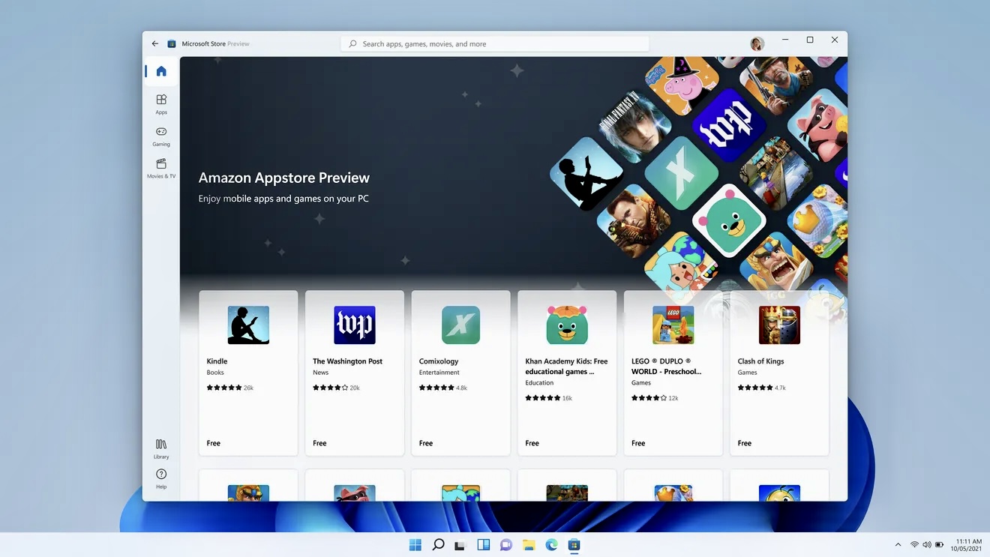The height and width of the screenshot is (557, 990).
Task: Click Clash of Kings' 4.7k rating
Action: click(761, 388)
